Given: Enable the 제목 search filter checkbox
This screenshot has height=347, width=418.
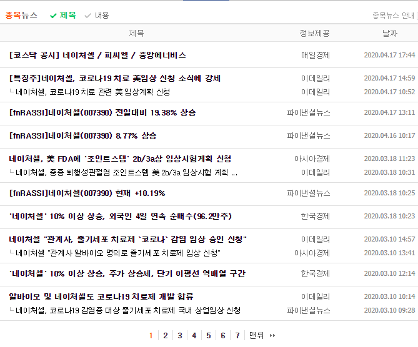Looking at the screenshot, I should (53, 16).
